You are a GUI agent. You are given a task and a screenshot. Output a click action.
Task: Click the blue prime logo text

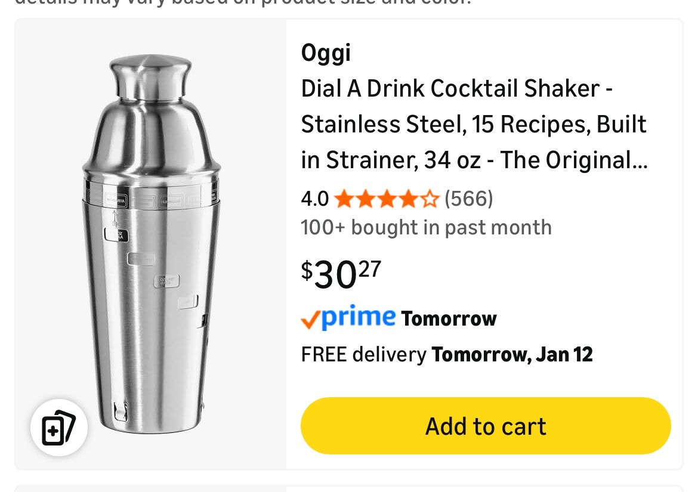click(358, 317)
